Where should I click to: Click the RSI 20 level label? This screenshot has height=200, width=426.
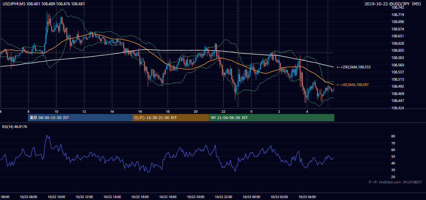393,177
